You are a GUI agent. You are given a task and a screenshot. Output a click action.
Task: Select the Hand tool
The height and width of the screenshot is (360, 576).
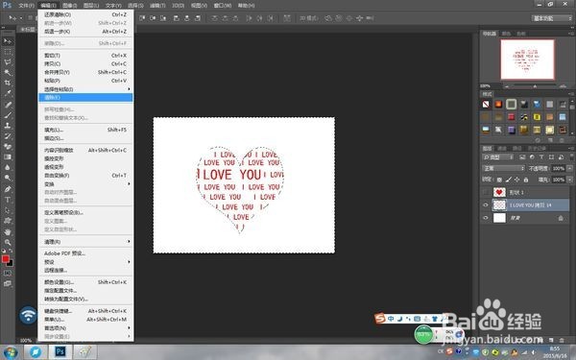tap(8, 232)
